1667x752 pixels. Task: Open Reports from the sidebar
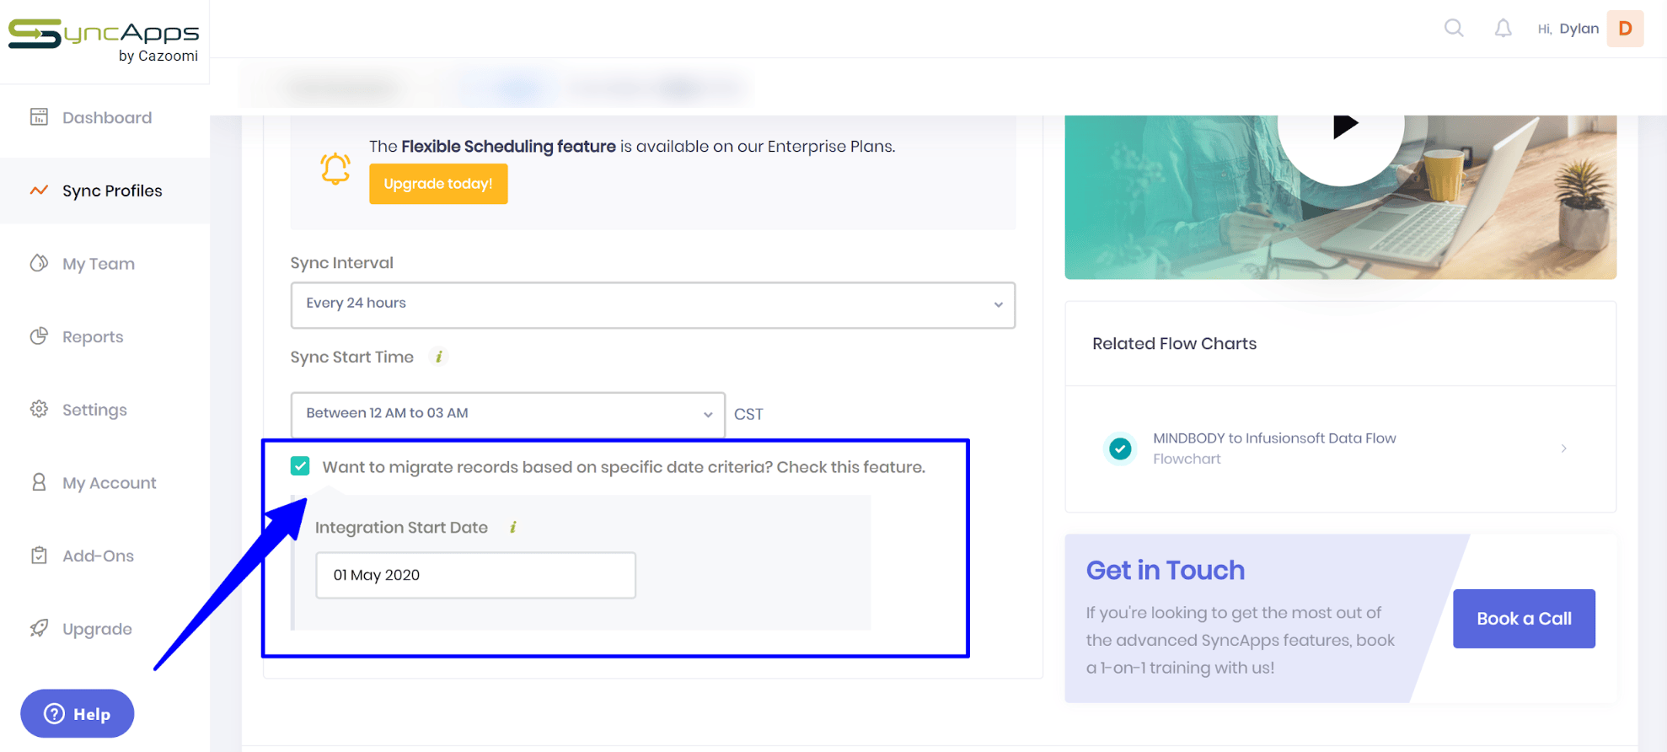(x=92, y=337)
